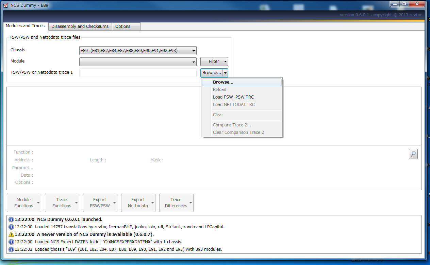The width and height of the screenshot is (430, 265).
Task: Choose the Clear menu entry
Action: (242, 115)
